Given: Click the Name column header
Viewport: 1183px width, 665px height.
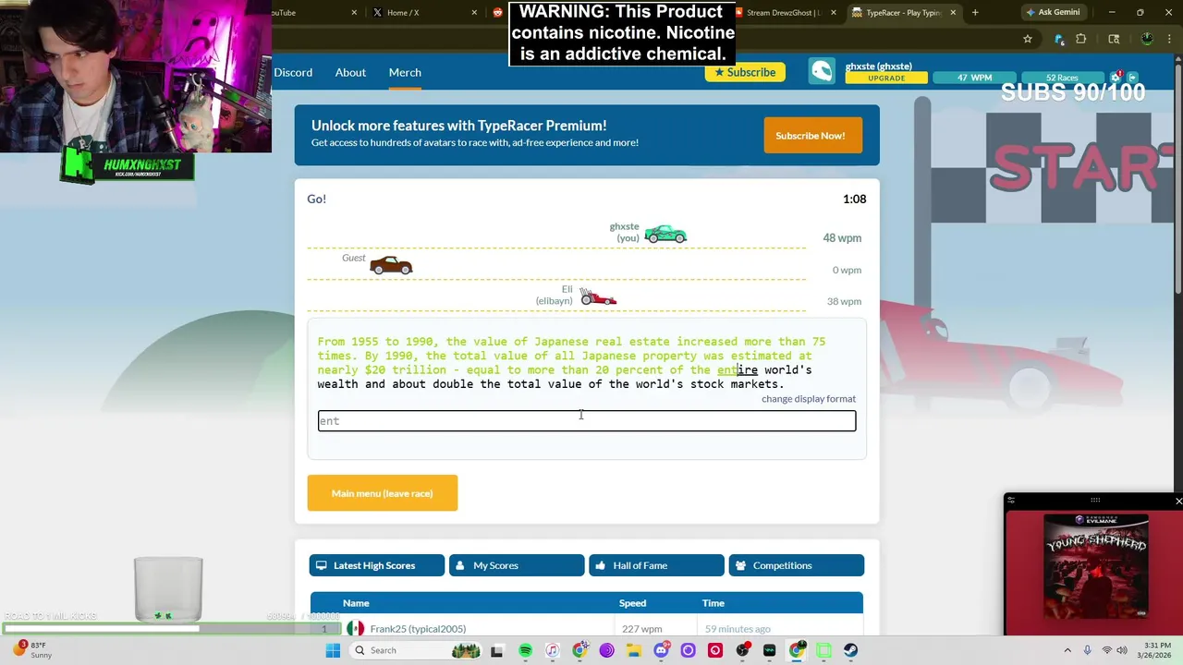Looking at the screenshot, I should pos(356,603).
